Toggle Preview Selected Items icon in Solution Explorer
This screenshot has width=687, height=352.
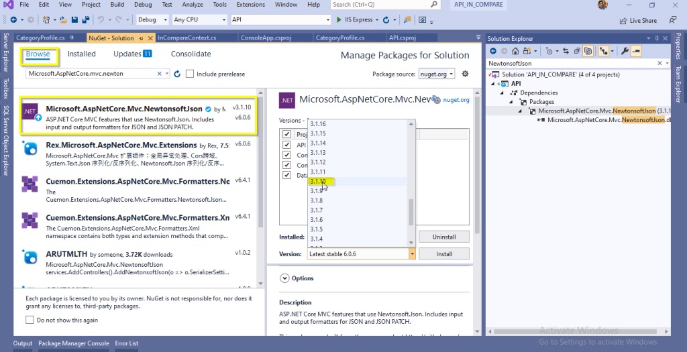(636, 51)
